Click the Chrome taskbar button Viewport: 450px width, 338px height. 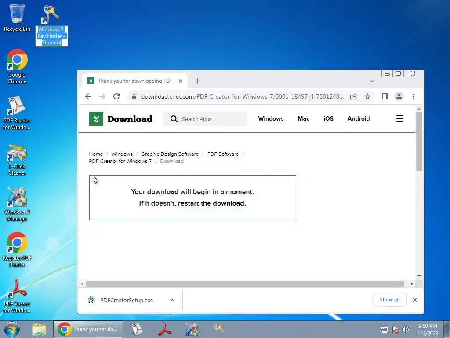tap(88, 329)
